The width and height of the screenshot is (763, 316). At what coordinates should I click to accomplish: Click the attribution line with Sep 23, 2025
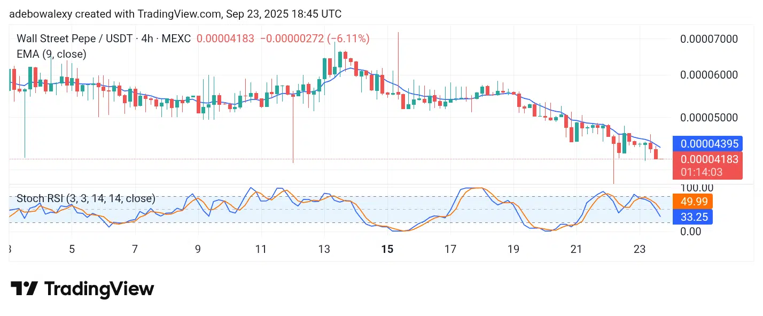pyautogui.click(x=176, y=14)
